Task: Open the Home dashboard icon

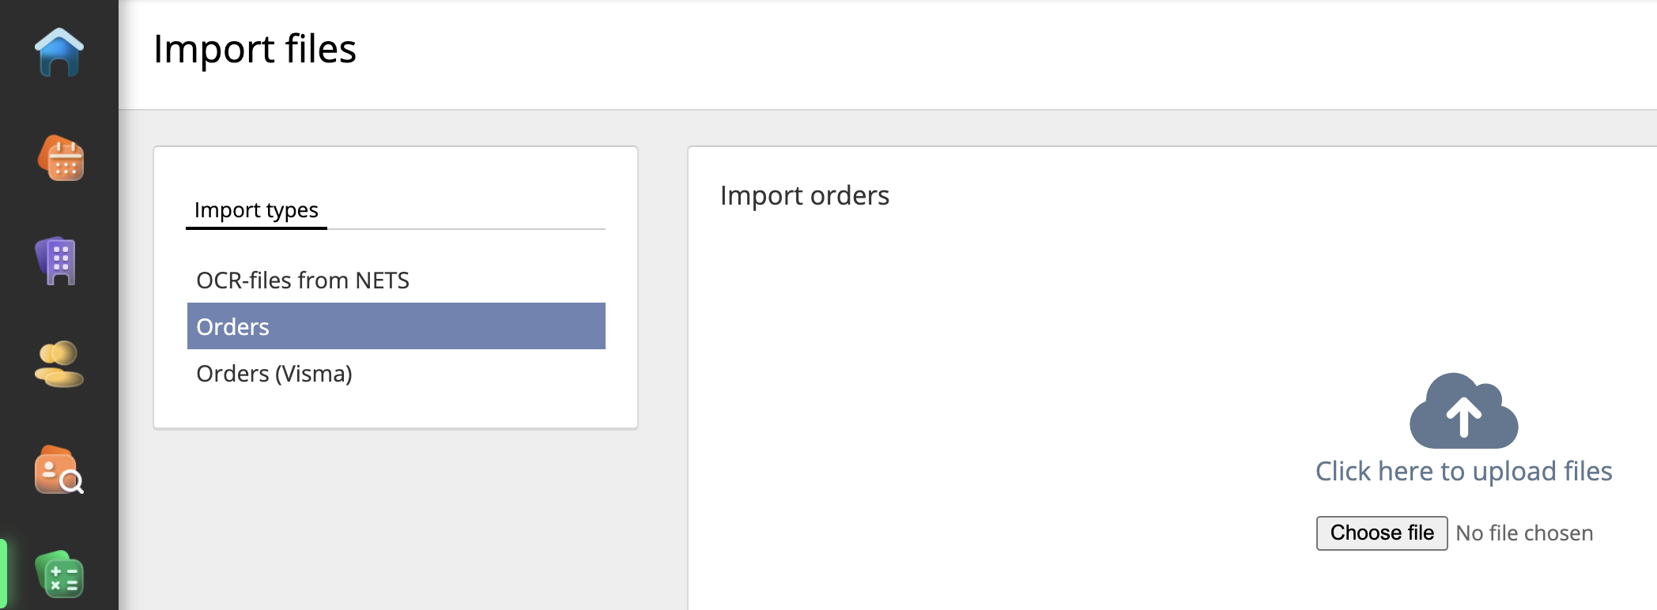Action: 59,52
